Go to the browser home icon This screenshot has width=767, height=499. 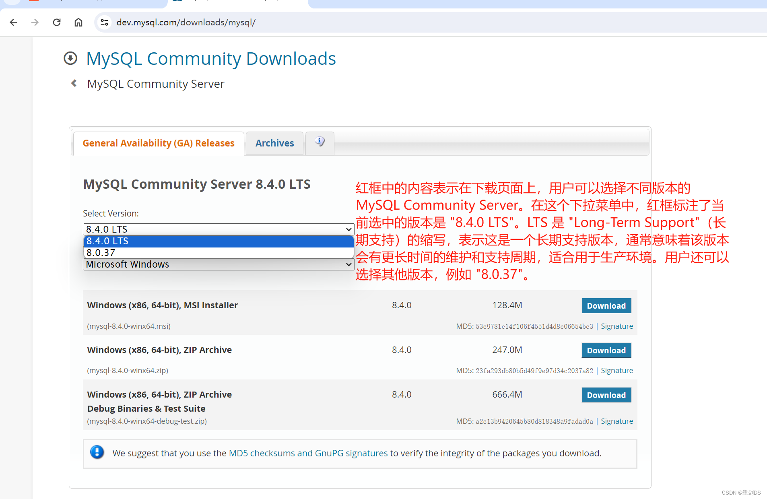[78, 23]
